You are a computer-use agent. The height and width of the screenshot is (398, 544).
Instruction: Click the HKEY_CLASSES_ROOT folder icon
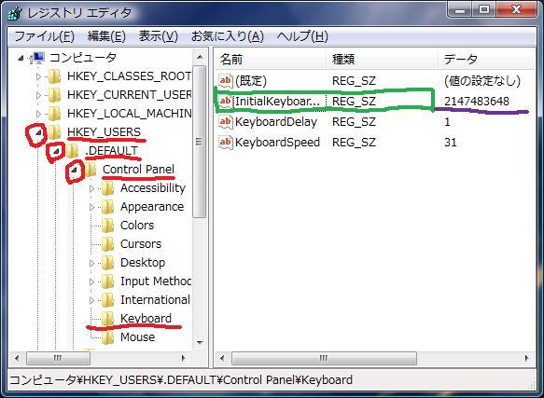coord(54,76)
